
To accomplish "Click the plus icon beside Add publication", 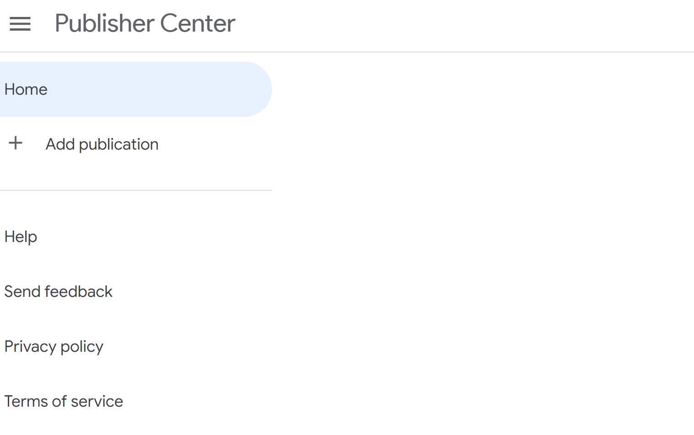I will pos(16,143).
